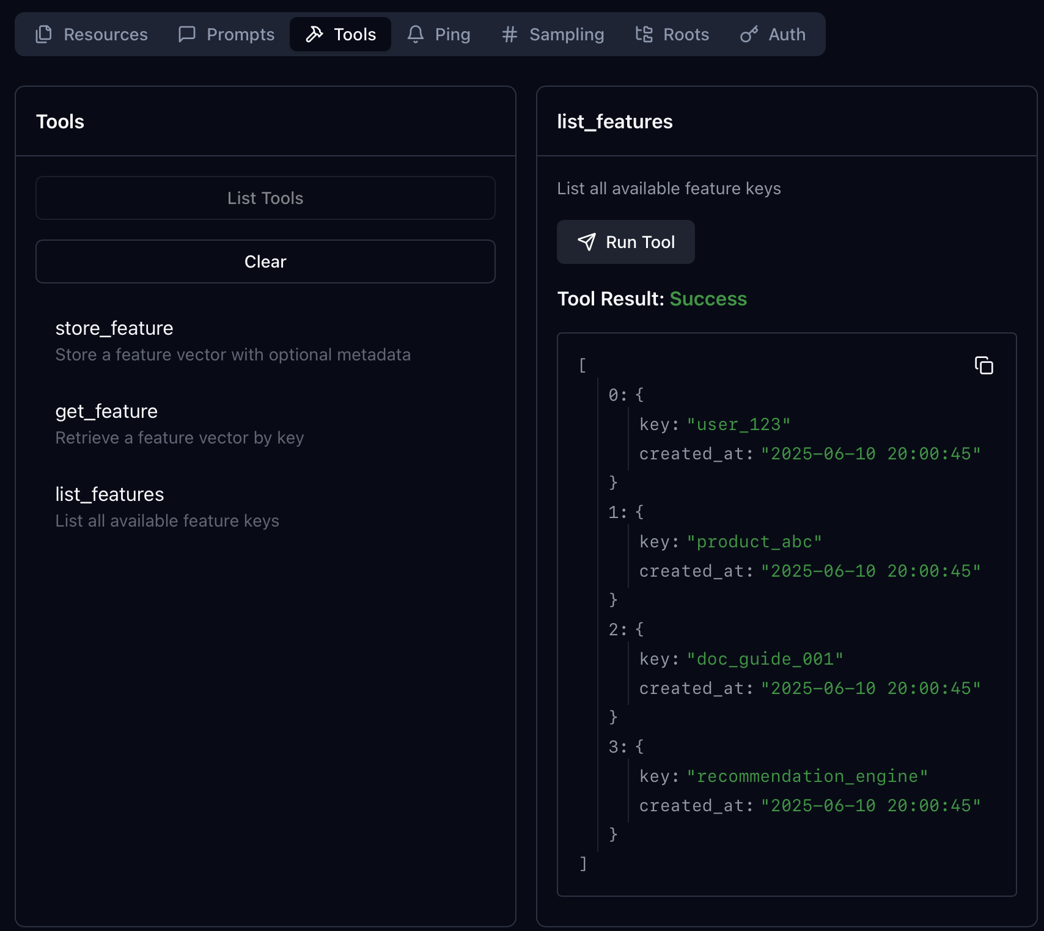Collapse result item 2
The width and height of the screenshot is (1044, 931).
tap(626, 629)
